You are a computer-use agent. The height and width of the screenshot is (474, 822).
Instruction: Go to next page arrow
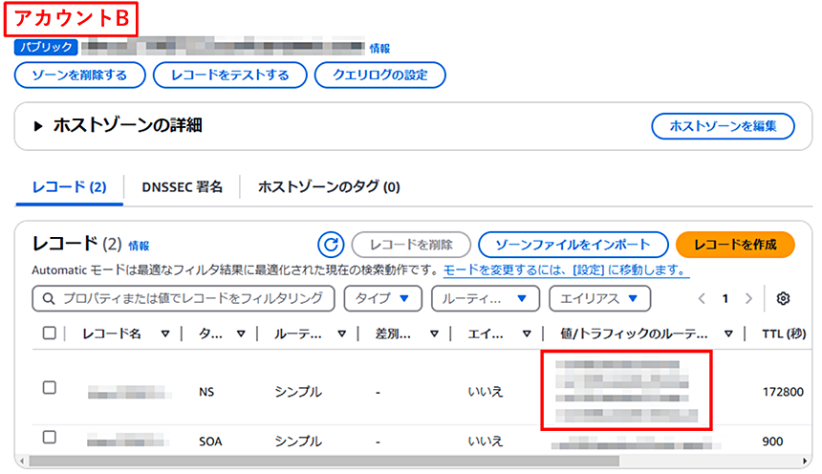tap(748, 298)
